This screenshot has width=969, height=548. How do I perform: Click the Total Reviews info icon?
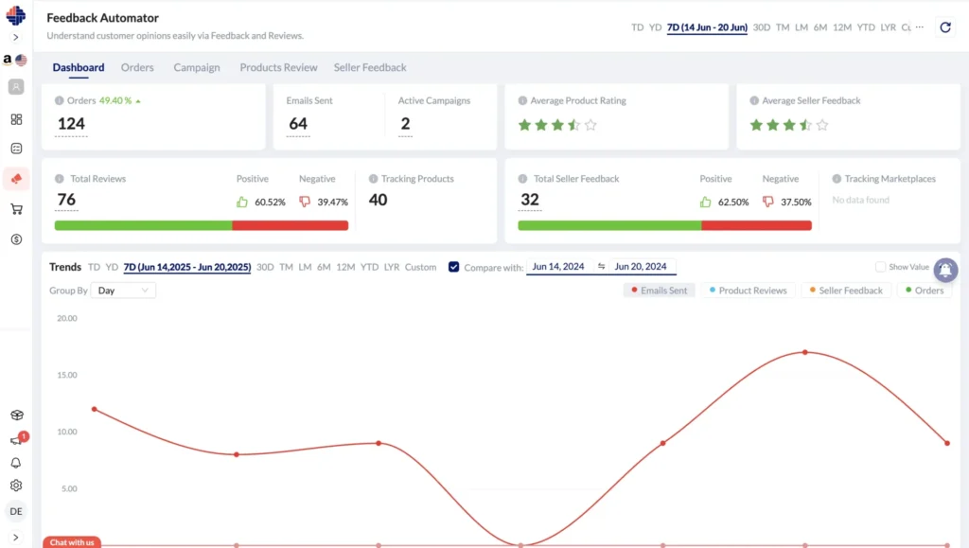[60, 179]
